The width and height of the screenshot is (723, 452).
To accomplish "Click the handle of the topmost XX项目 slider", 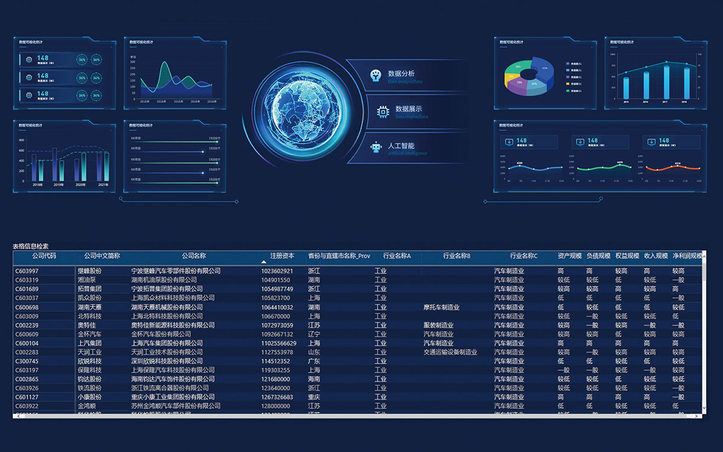I will click(217, 142).
